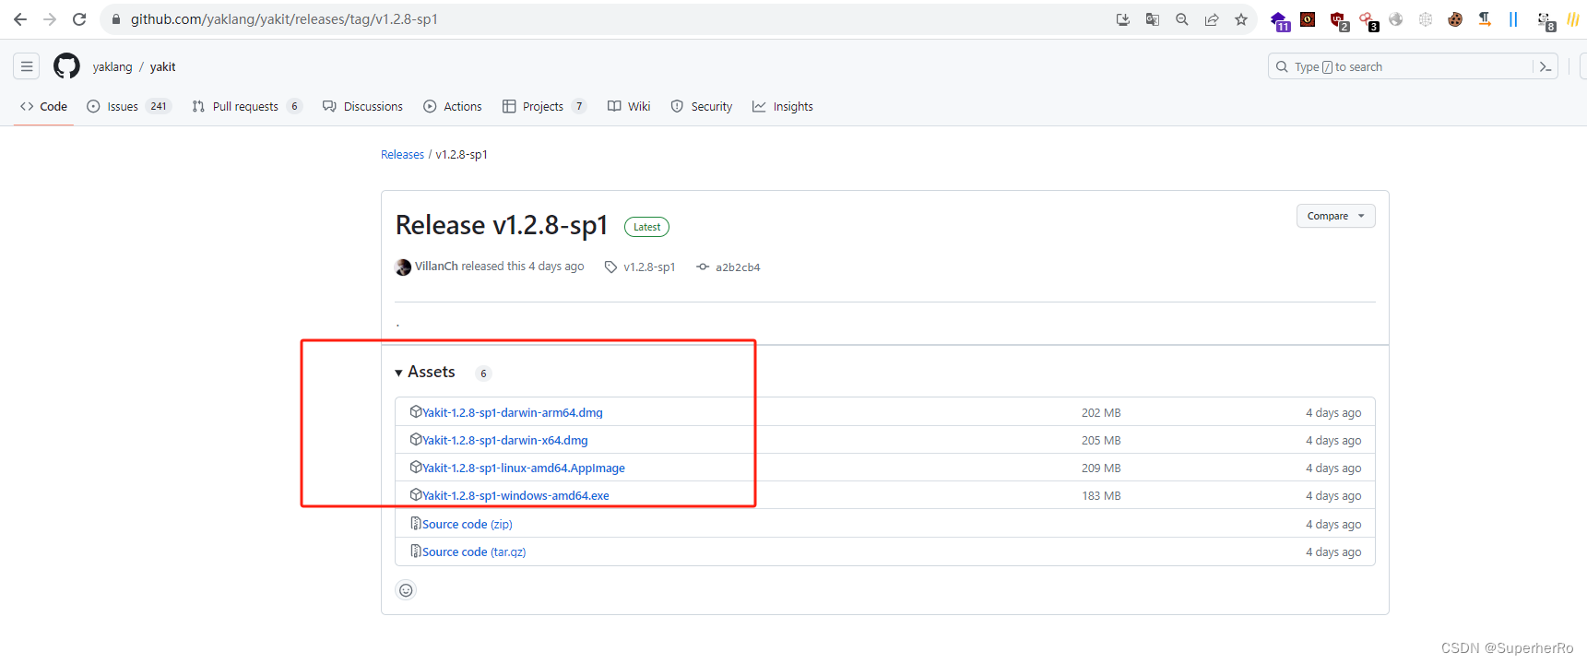Image resolution: width=1587 pixels, height=664 pixels.
Task: Reload the current page
Action: tap(79, 19)
